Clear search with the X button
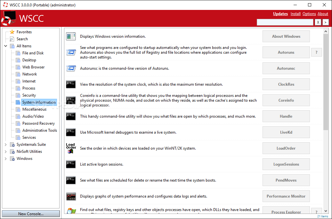Screen dimensions: 332x219 (x=318, y=22)
